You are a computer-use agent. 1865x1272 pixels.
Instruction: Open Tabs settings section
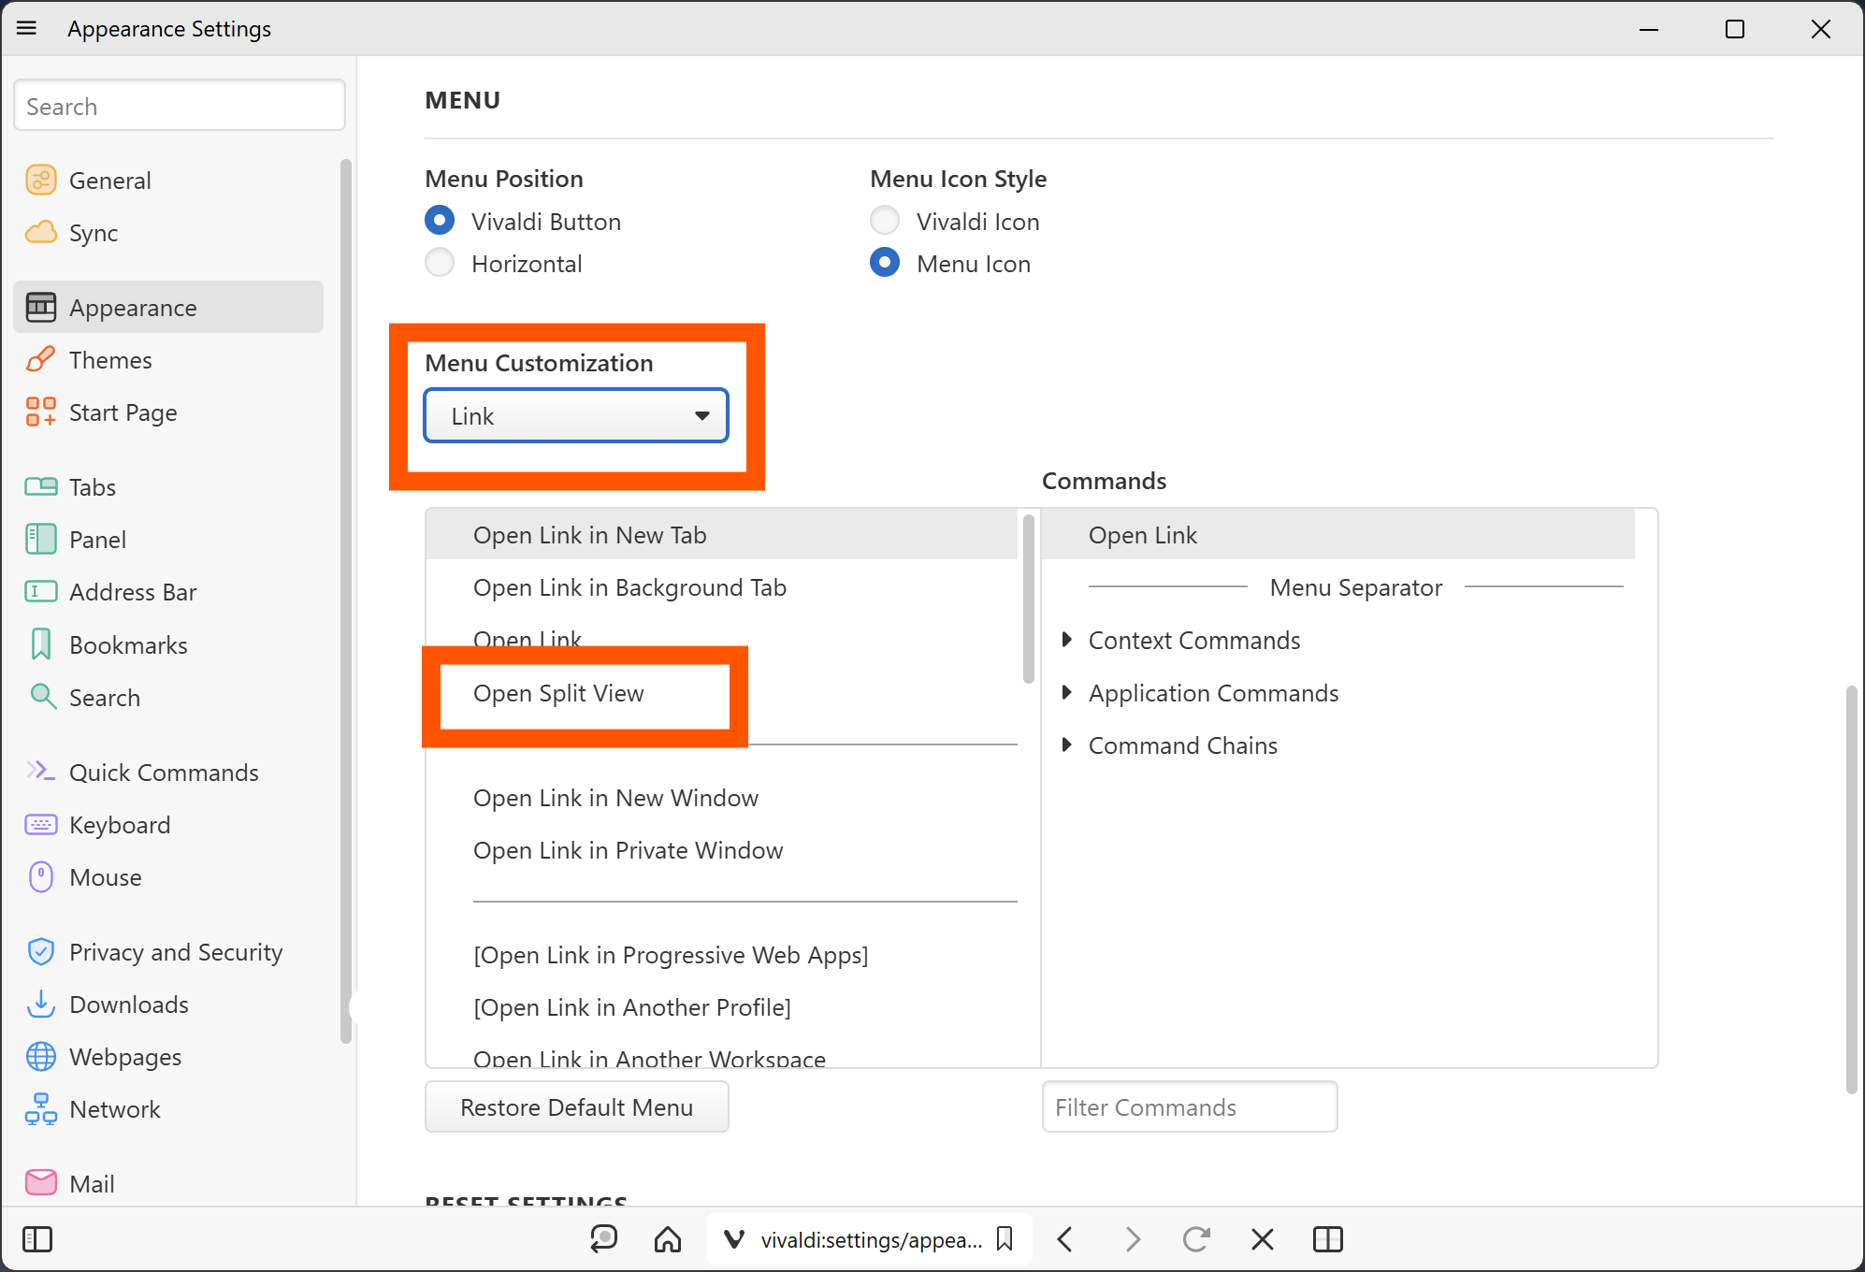pyautogui.click(x=168, y=486)
